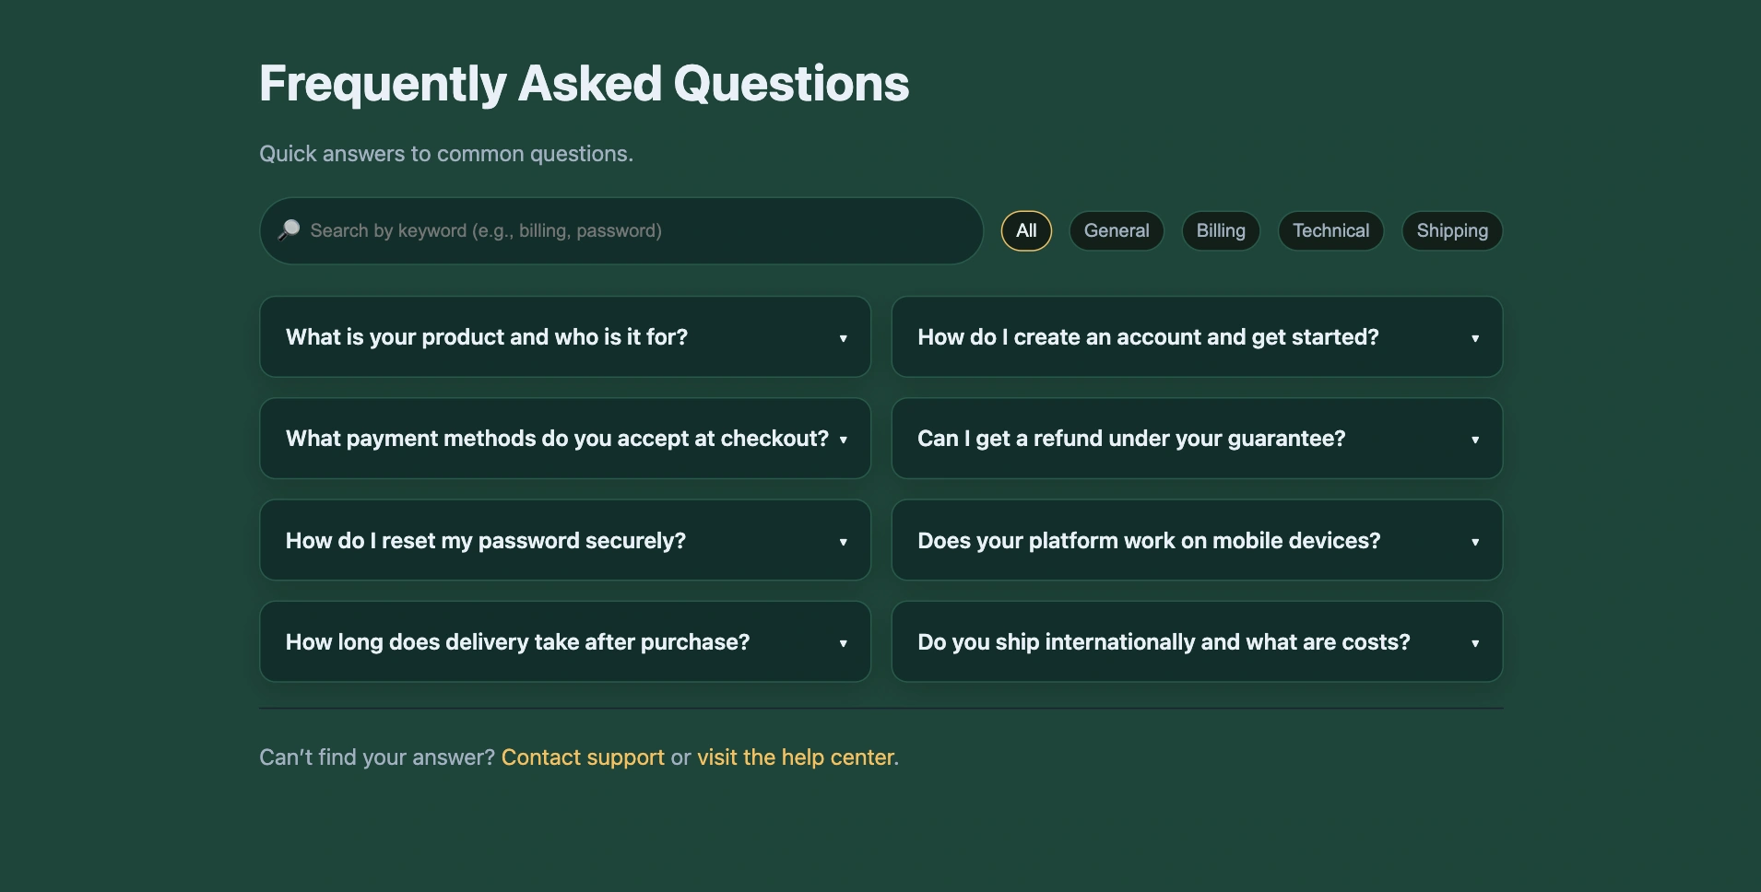Click the magnifying glass search icon
Image resolution: width=1761 pixels, height=892 pixels.
[x=289, y=230]
